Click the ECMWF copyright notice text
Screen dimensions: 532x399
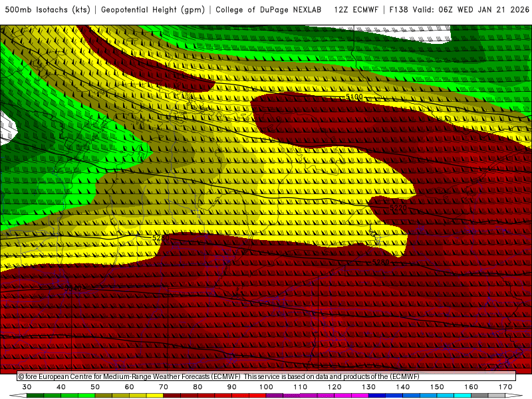[219, 376]
